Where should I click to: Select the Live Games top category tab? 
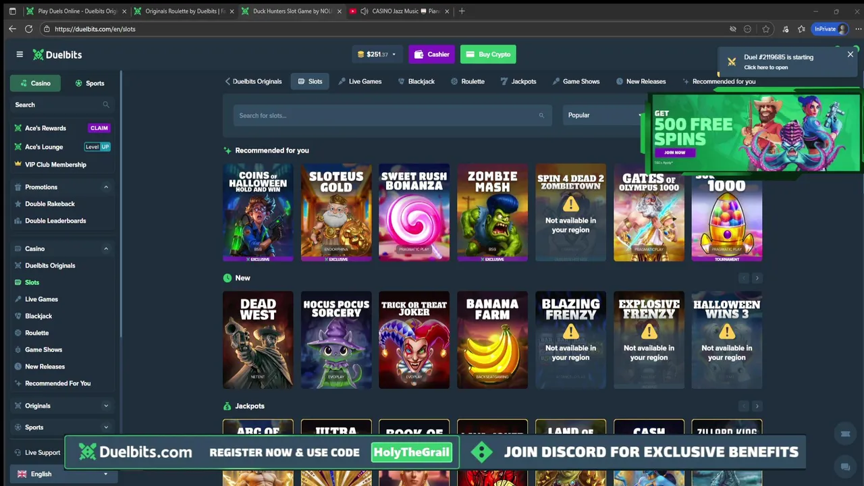tap(360, 82)
